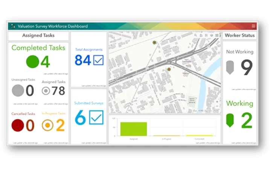
Task: Click the dark red Cancelled Tasks circle icon
Action: pos(18,125)
